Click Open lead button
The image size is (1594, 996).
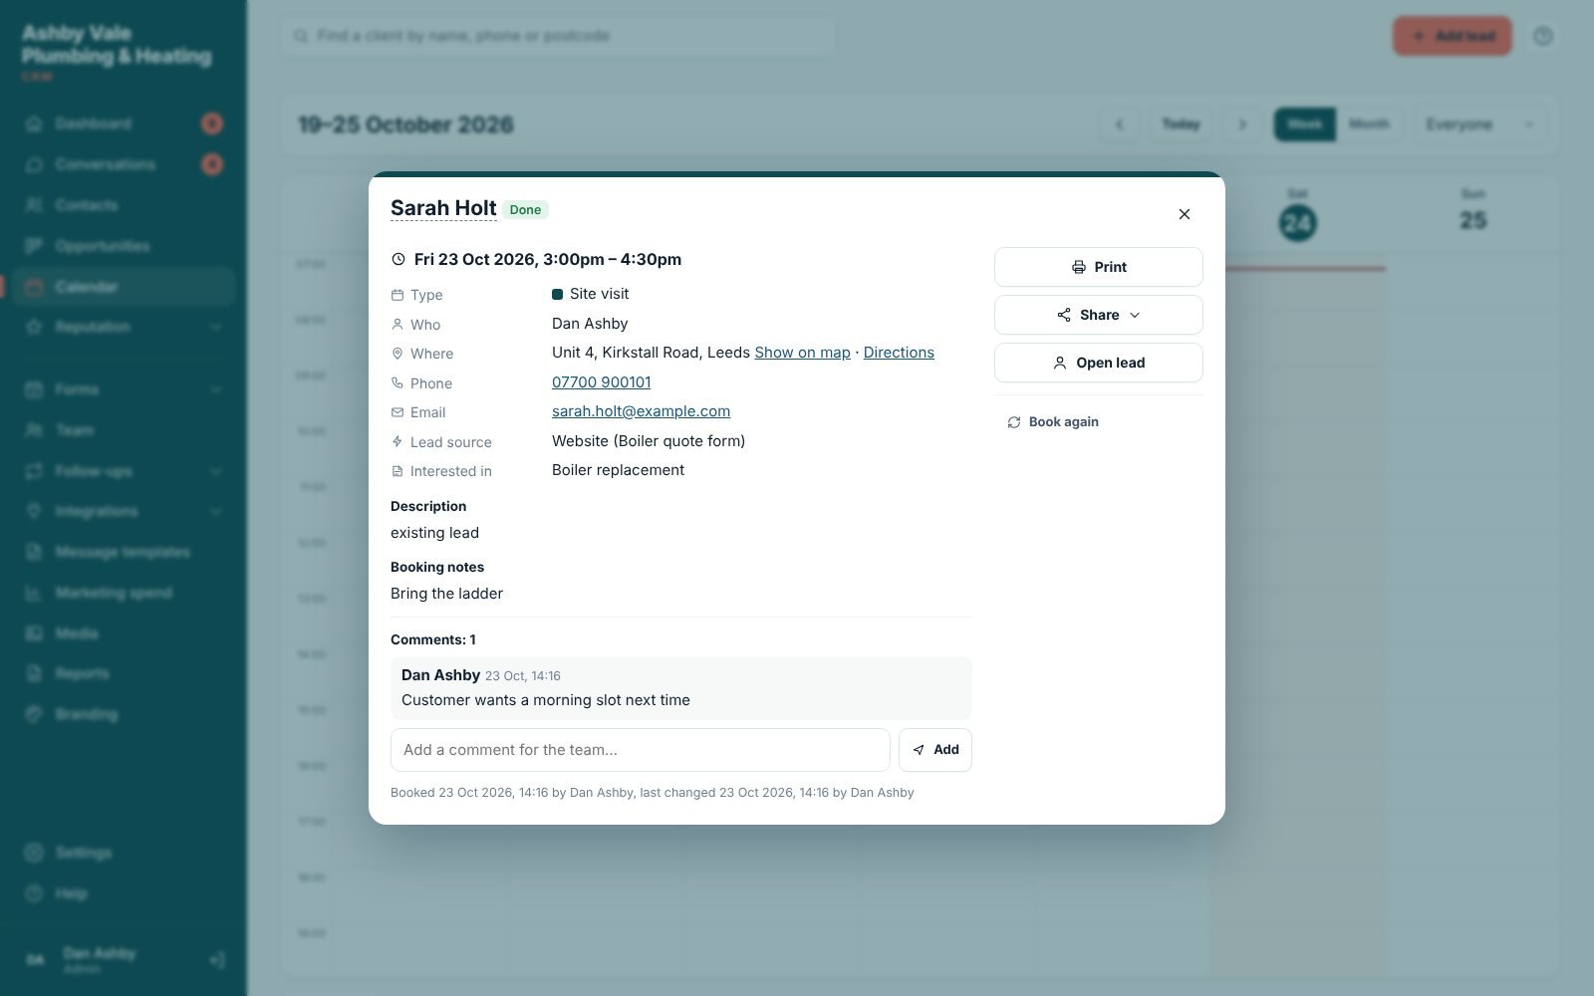[1098, 363]
